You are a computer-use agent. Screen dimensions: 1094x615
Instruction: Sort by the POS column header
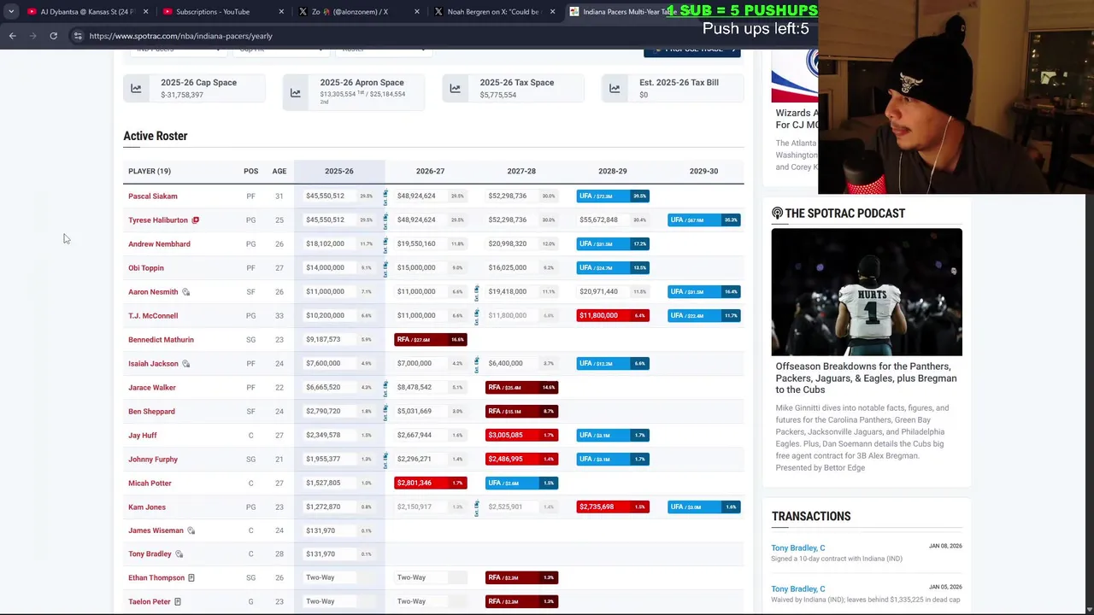(x=250, y=171)
